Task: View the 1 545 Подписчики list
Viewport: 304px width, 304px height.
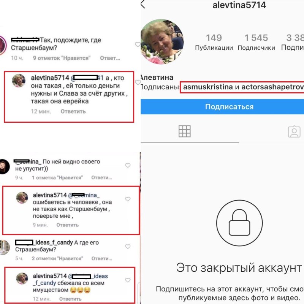Action: pos(256,42)
